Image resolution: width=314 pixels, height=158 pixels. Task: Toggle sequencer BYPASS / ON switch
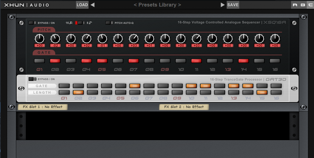(32, 23)
